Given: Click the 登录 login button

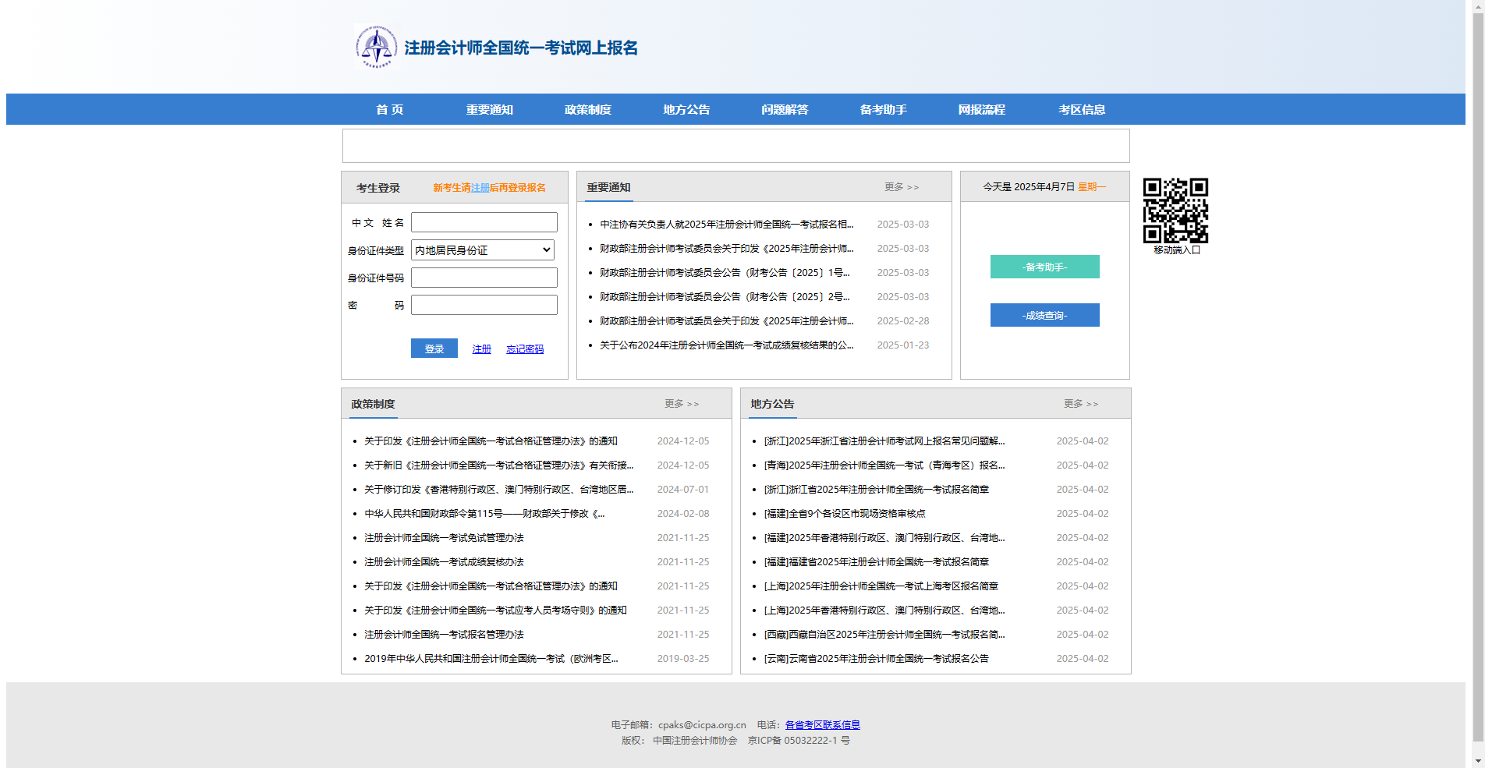Looking at the screenshot, I should [434, 349].
